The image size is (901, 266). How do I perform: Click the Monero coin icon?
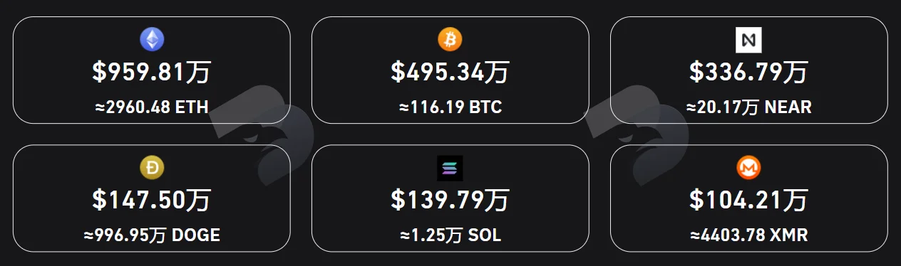tap(748, 168)
